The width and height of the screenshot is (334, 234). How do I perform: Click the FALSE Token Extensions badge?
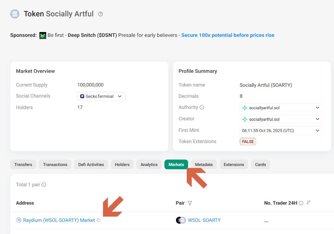[x=248, y=142]
